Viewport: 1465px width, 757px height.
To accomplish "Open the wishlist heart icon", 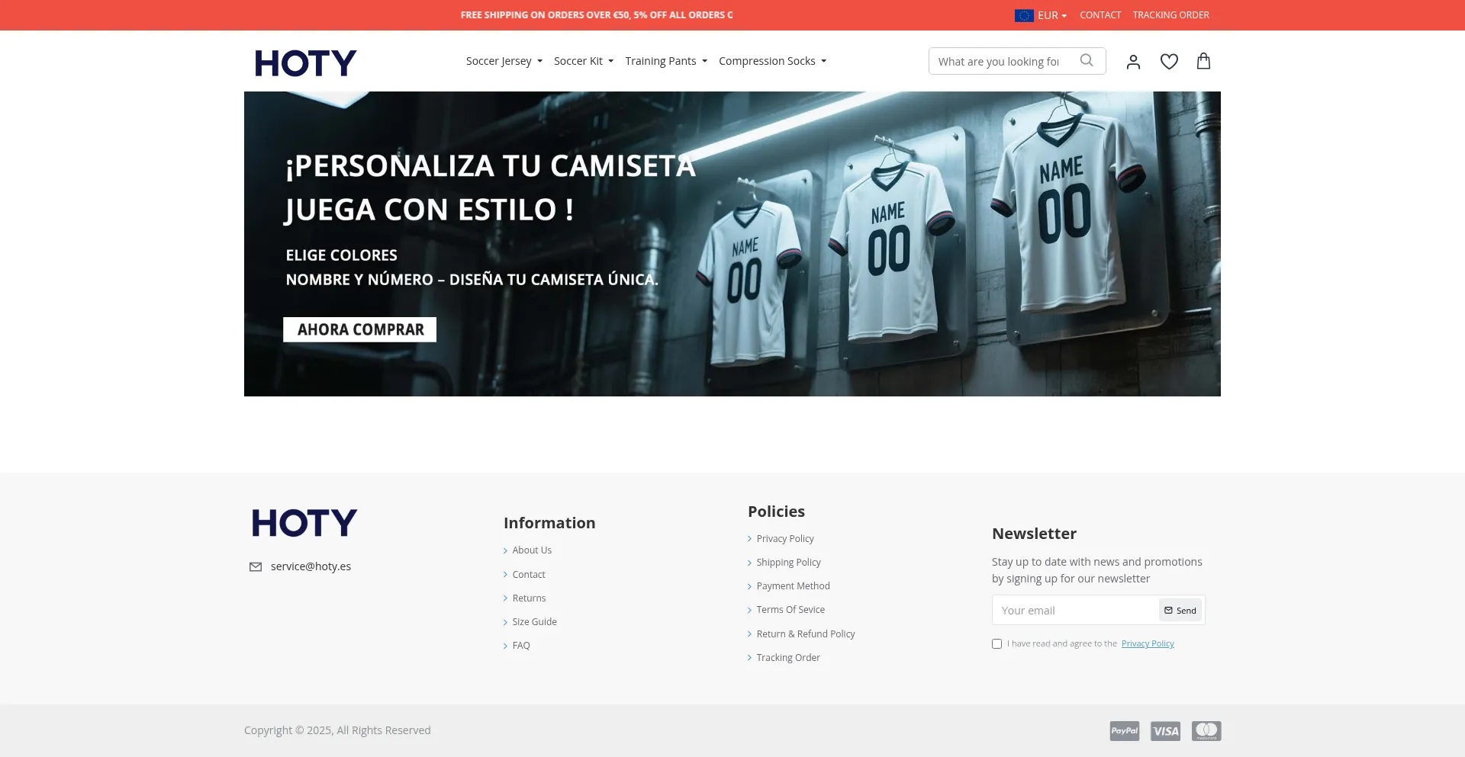I will (1169, 61).
